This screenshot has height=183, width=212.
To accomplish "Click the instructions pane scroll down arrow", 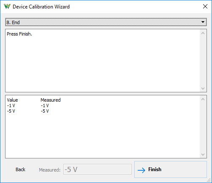I will [203, 89].
